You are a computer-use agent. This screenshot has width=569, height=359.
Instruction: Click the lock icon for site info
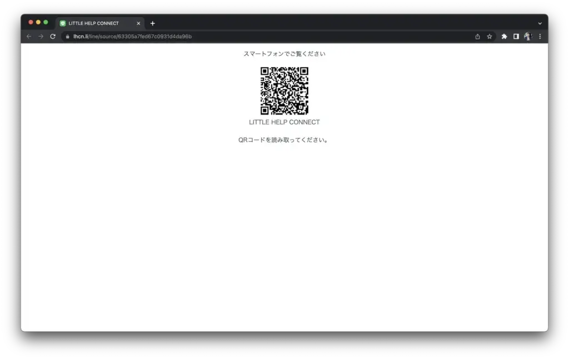point(68,37)
